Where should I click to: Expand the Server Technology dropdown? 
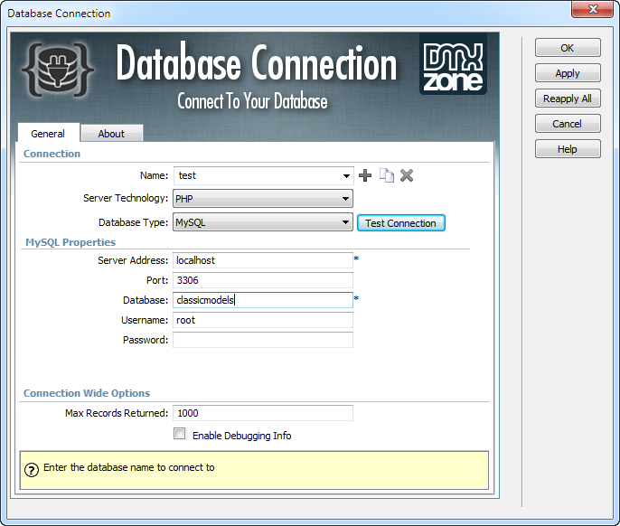(345, 199)
